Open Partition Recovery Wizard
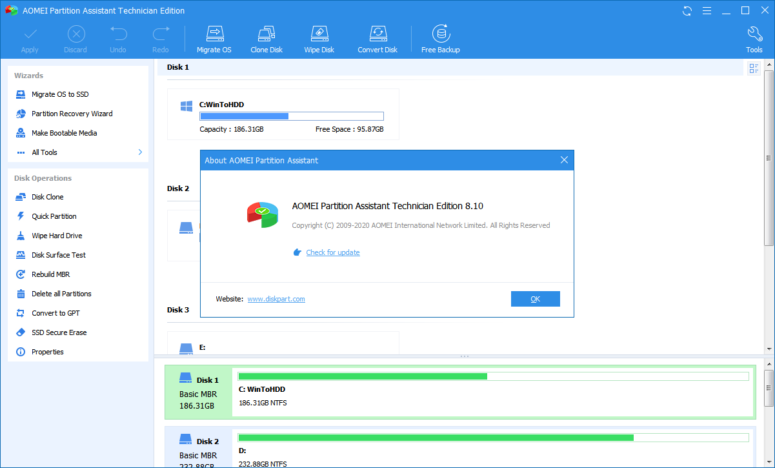 point(72,114)
